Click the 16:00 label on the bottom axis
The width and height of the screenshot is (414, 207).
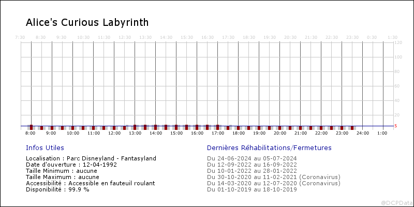pyautogui.click(x=197, y=134)
